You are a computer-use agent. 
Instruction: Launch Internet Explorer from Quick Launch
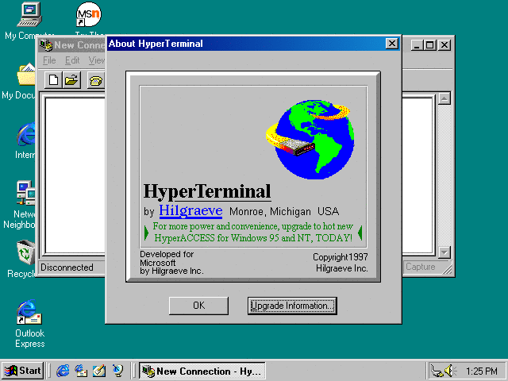coord(63,371)
